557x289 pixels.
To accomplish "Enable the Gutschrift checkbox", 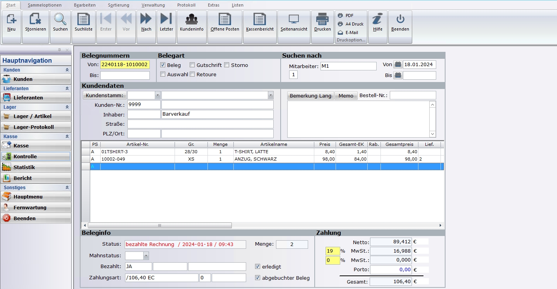I will click(x=192, y=65).
